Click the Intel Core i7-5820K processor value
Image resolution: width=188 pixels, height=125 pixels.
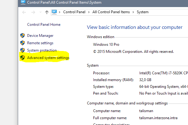(164, 73)
